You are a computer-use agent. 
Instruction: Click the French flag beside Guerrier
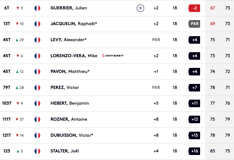click(37, 8)
